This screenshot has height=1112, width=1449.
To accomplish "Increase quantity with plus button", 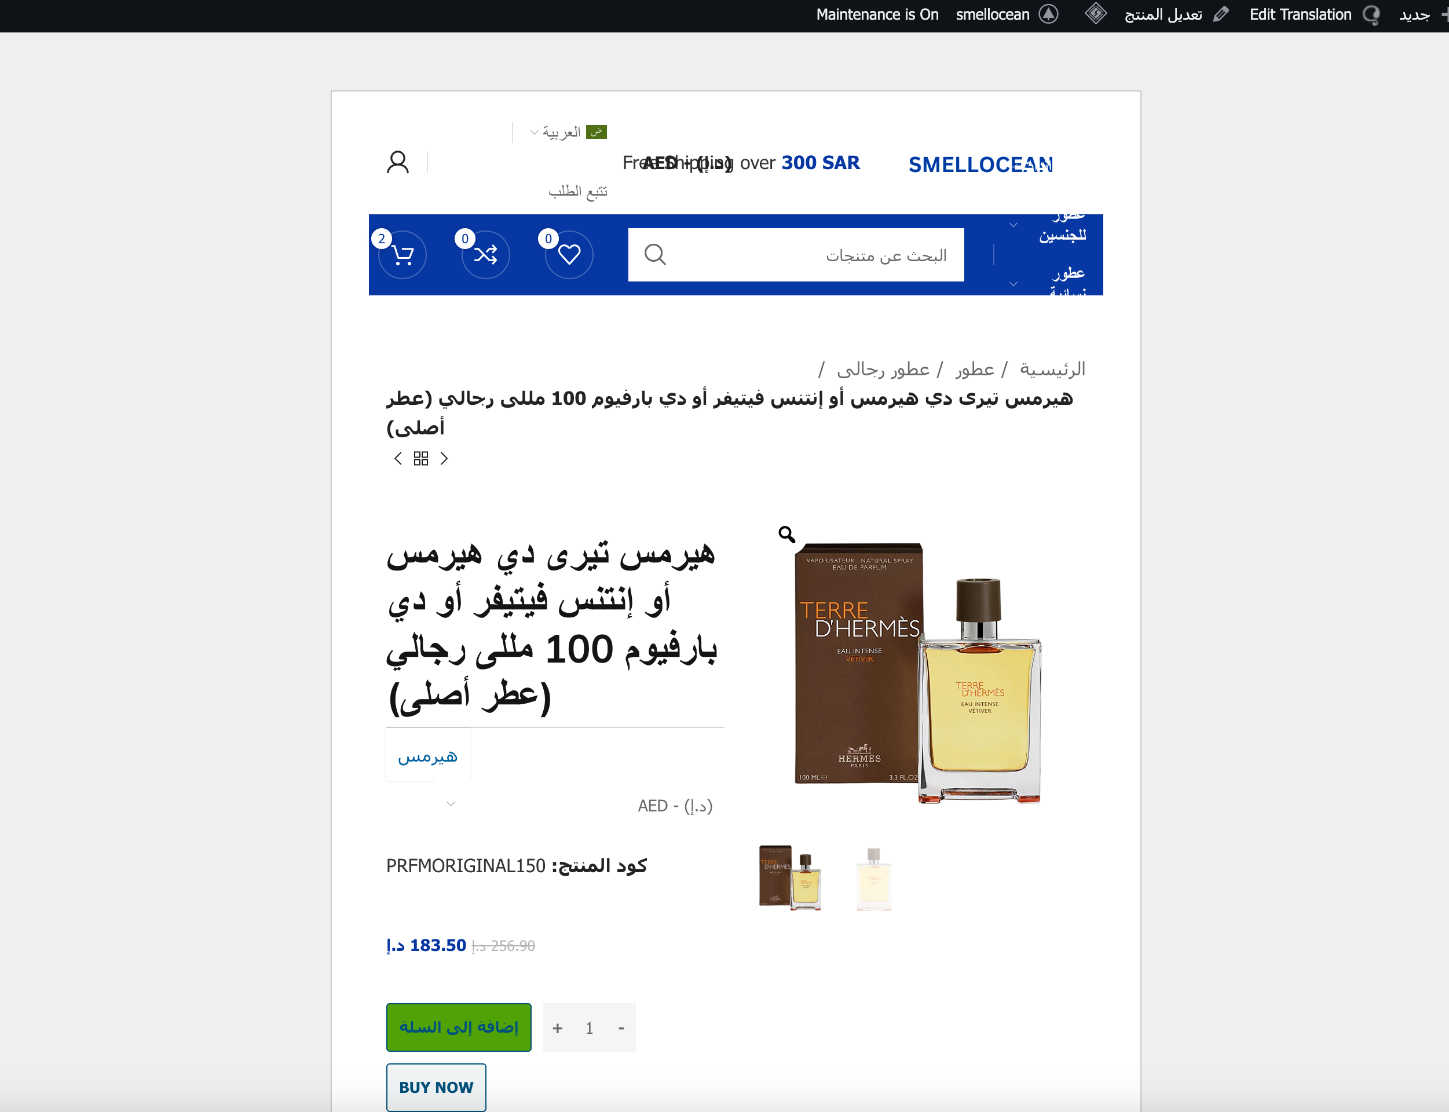I will tap(557, 1027).
